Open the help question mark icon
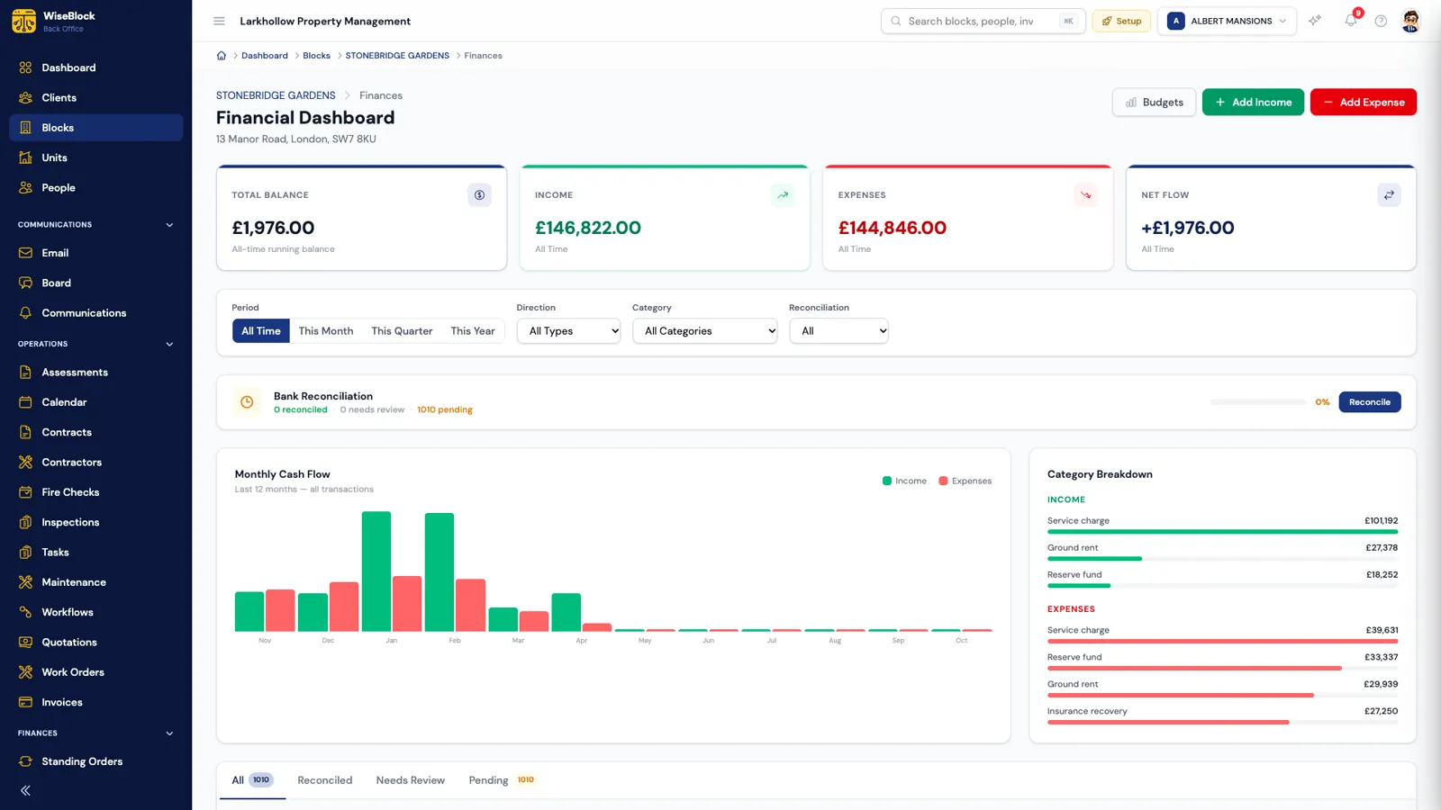 coord(1381,21)
